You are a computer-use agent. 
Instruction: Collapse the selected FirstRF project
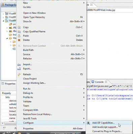tap(3, 21)
